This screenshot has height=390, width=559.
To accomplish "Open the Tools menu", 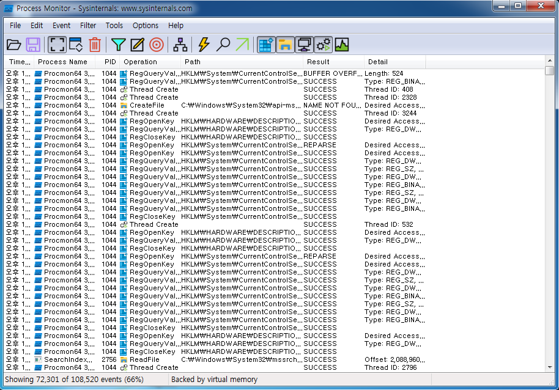I will [114, 26].
